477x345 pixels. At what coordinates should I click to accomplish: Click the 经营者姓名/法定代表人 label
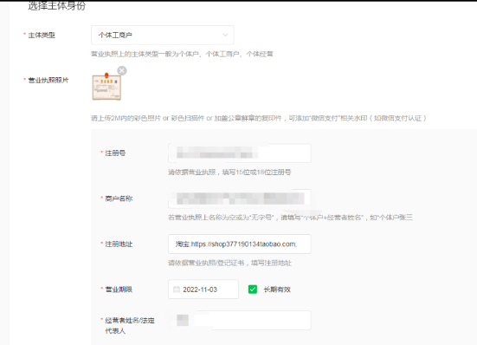[130, 325]
